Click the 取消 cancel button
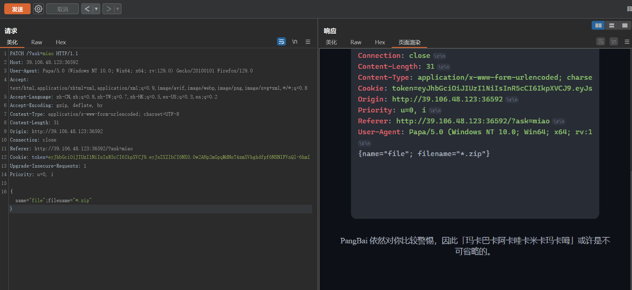Screen dimensions: 632x290 [62, 9]
